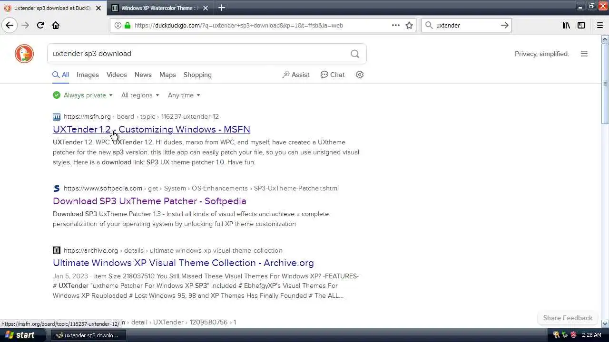609x342 pixels.
Task: Click the Share Feedback button
Action: click(568, 318)
